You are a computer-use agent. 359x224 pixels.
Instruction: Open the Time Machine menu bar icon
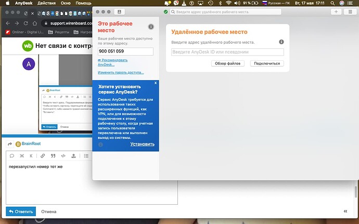tap(211, 3)
